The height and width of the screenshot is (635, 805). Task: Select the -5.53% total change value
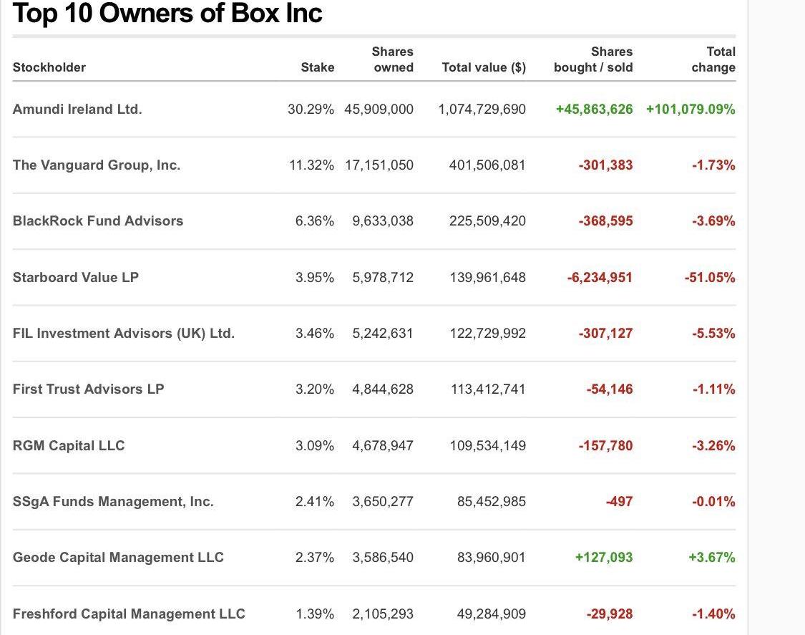(713, 334)
